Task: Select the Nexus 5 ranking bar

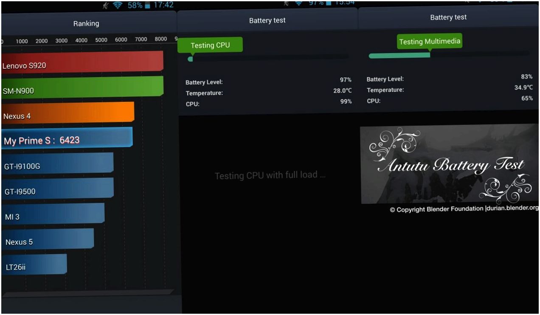Action: 48,239
